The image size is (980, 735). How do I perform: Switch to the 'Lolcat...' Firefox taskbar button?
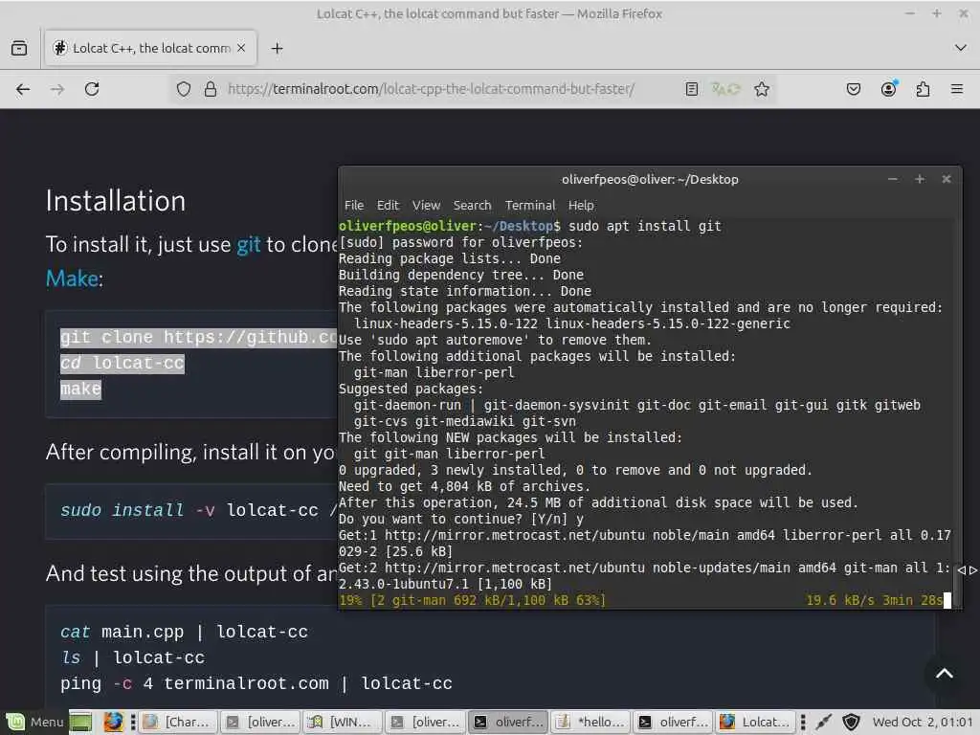(x=756, y=722)
